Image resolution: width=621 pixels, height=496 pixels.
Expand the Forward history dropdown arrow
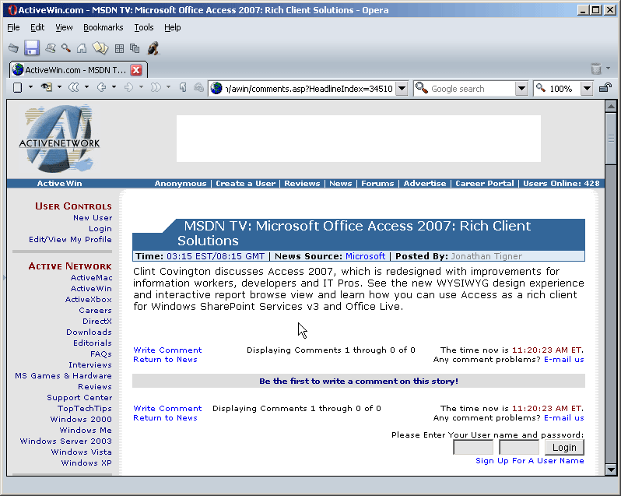click(141, 87)
